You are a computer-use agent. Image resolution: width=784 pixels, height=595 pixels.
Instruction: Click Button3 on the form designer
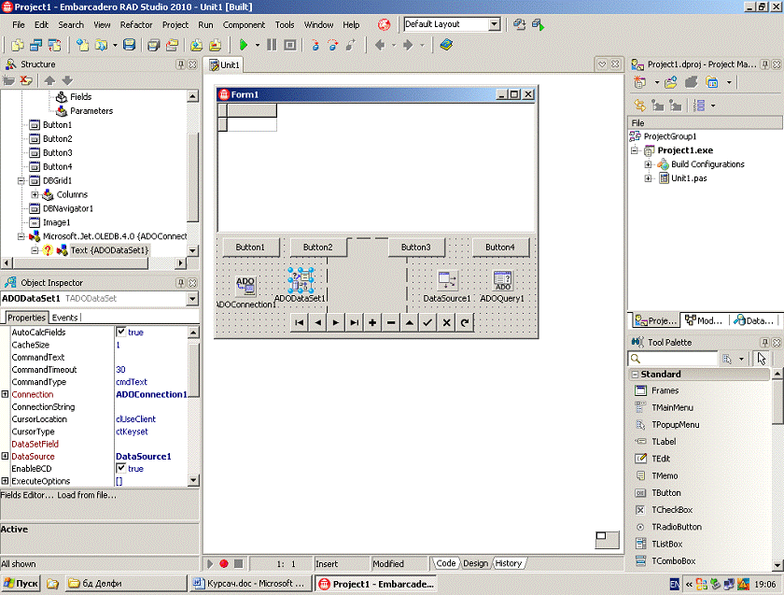pos(416,248)
